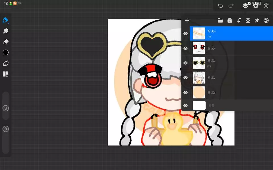273x170 pixels.
Task: Redo the undone action
Action: (x=231, y=6)
